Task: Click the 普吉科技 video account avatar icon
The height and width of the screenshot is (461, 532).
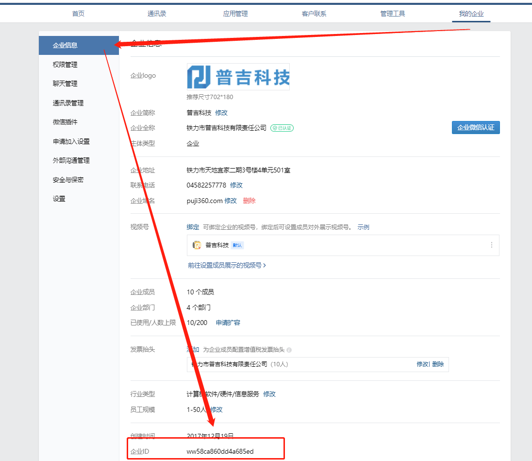Action: pos(197,245)
